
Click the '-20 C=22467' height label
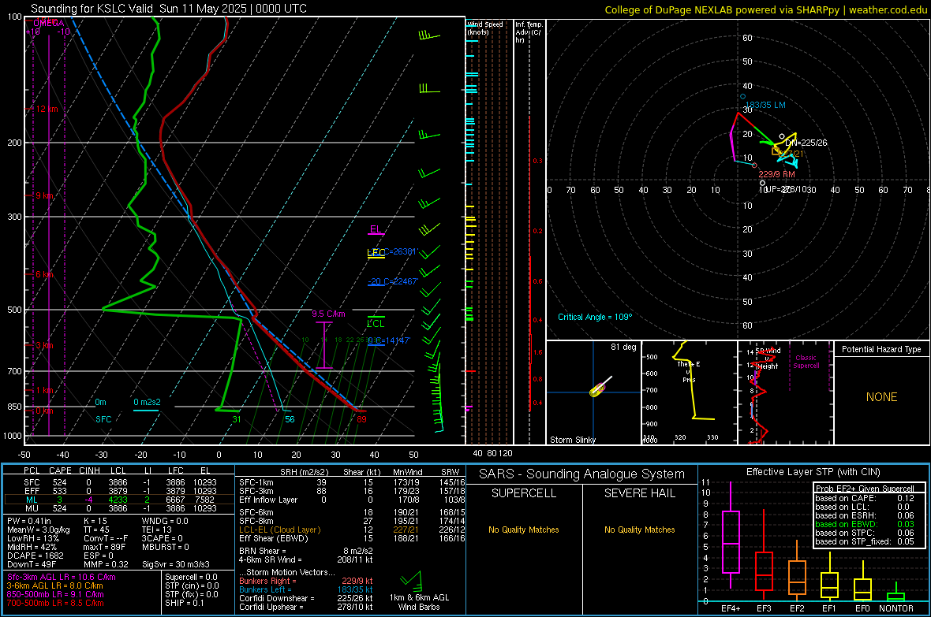393,281
